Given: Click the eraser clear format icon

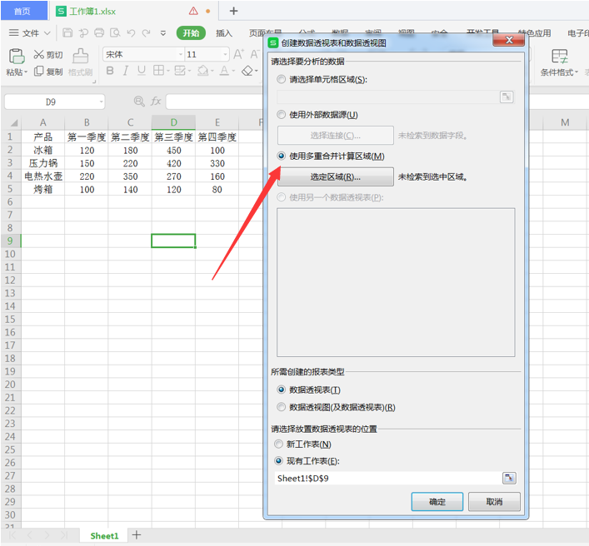Looking at the screenshot, I should tap(247, 71).
